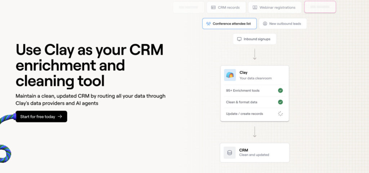This screenshot has width=369, height=173.
Task: Select the Webinar registrations chip
Action: pyautogui.click(x=275, y=7)
